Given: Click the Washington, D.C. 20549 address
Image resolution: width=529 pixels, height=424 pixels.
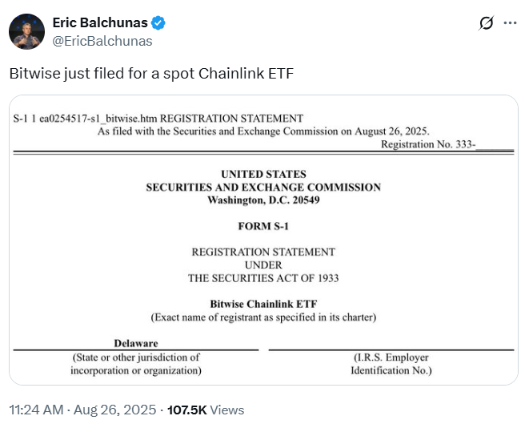Looking at the screenshot, I should (263, 200).
